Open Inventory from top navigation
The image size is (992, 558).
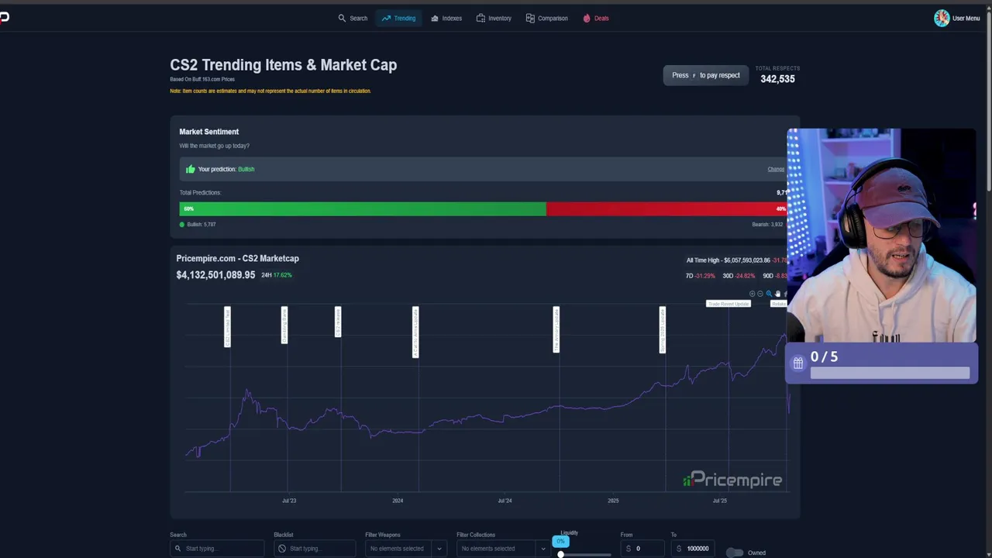click(x=494, y=18)
